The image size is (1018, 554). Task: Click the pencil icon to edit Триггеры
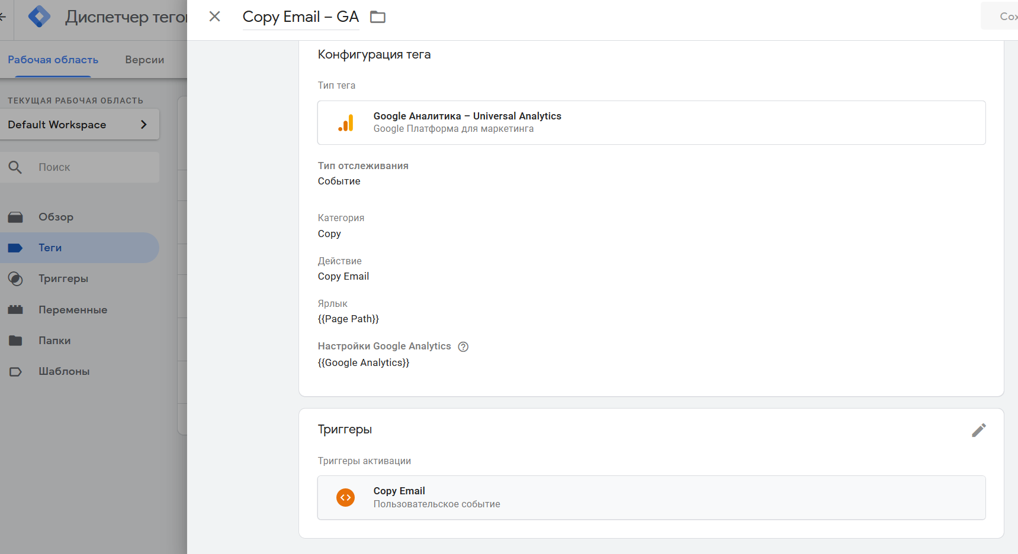979,430
